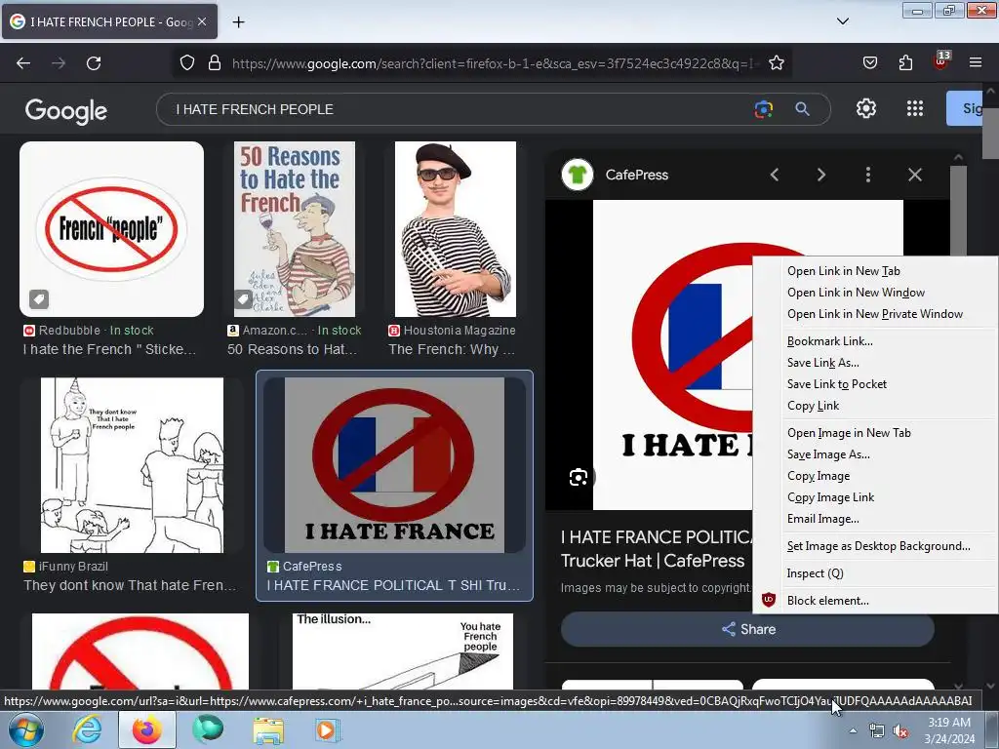Open the Firefox extensions puzzle icon
This screenshot has width=999, height=749.
[x=905, y=63]
